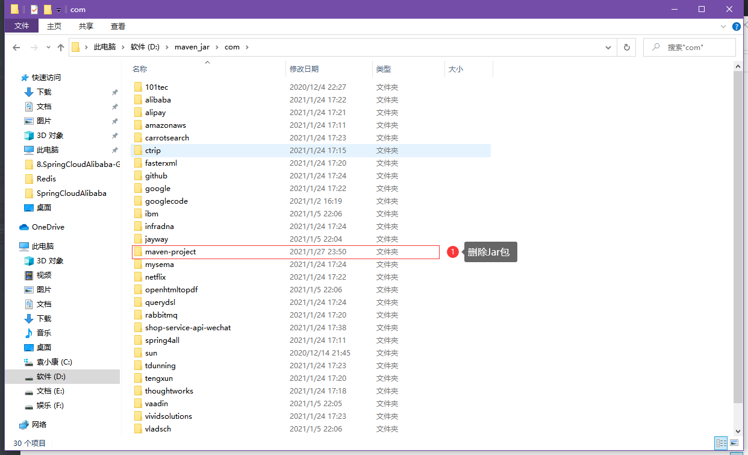The image size is (748, 455).
Task: Open quick access toolbar customize dropdown
Action: coord(59,10)
